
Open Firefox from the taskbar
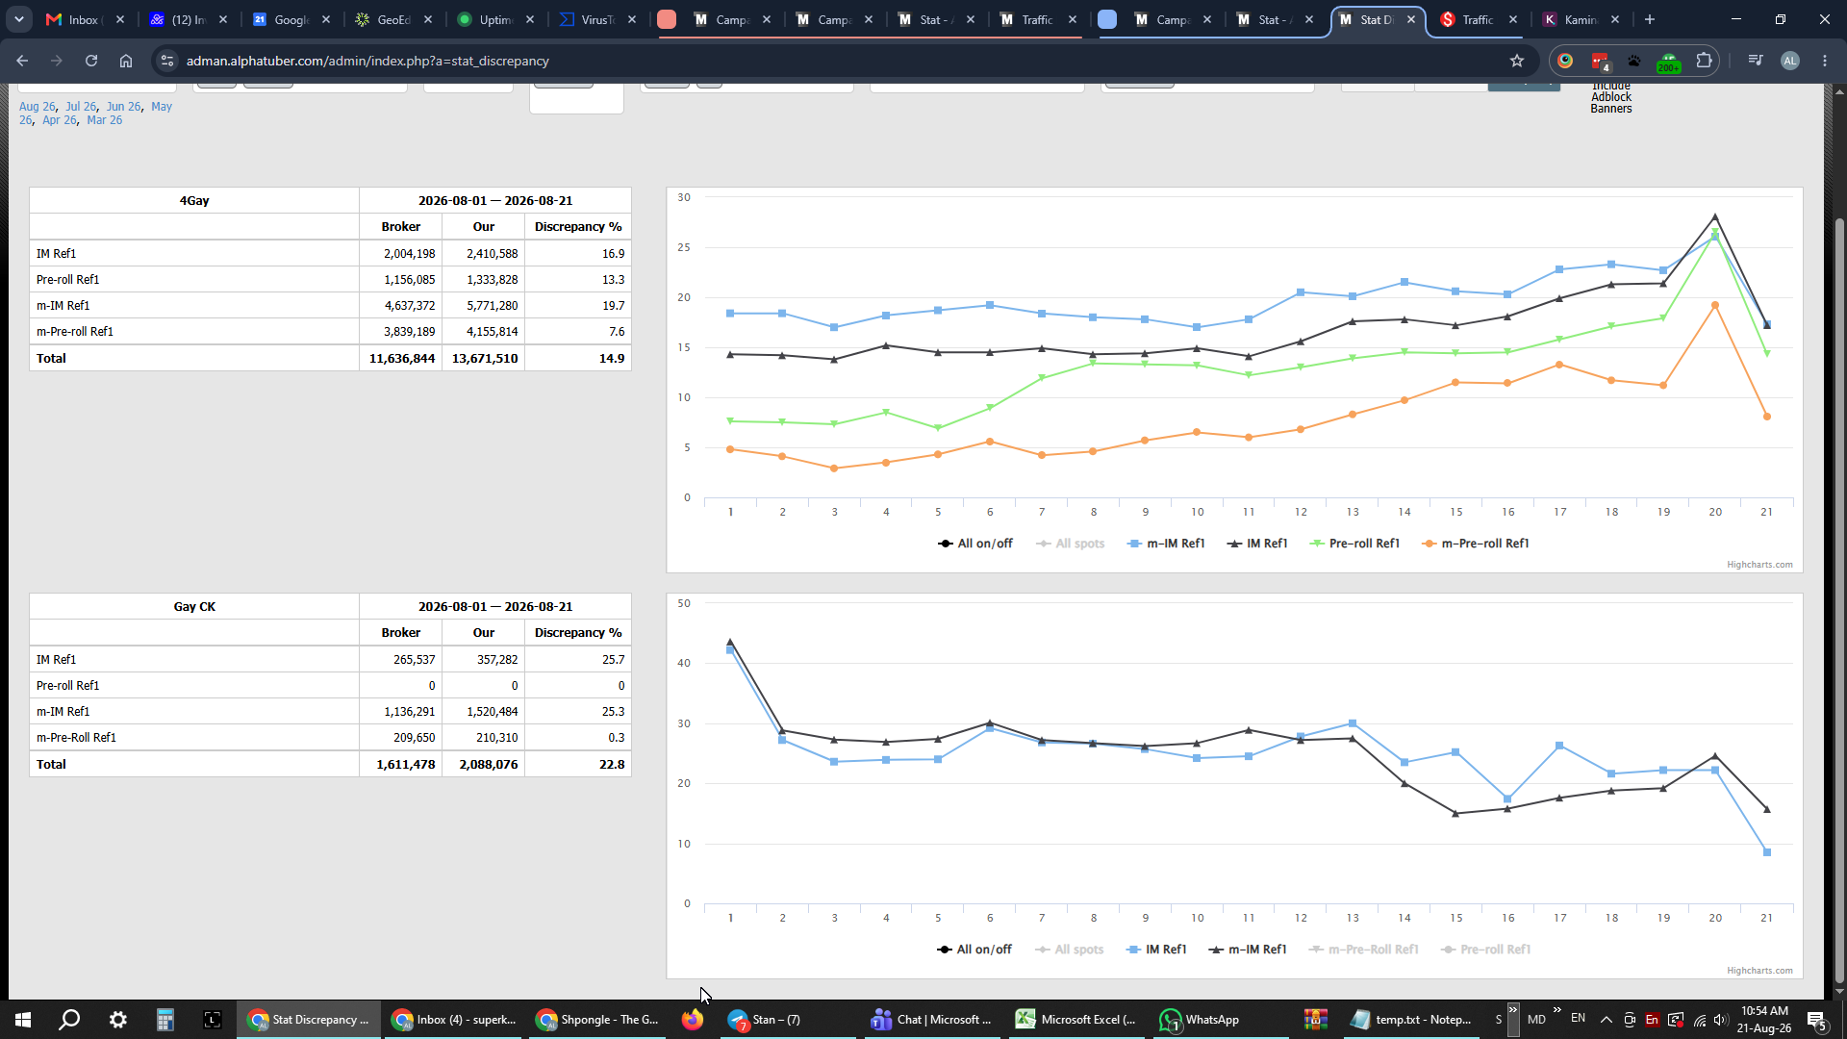pos(692,1020)
